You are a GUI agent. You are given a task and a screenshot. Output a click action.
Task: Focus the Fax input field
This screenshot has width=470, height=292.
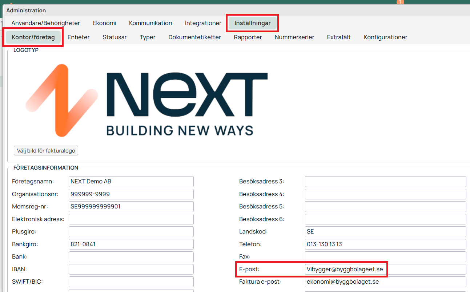pos(386,257)
